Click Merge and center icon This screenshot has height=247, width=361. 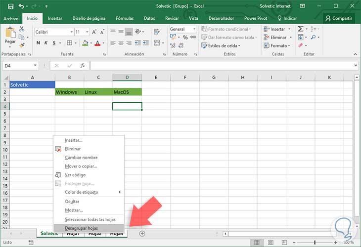(157, 43)
